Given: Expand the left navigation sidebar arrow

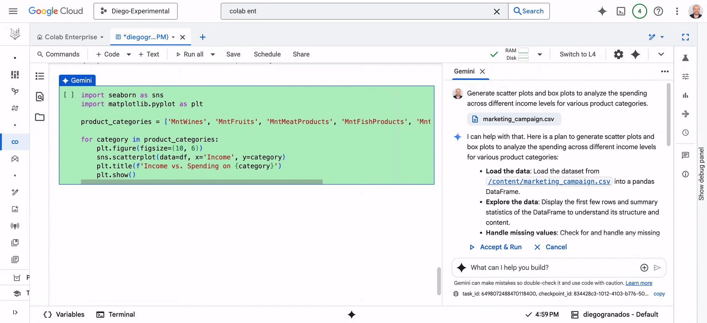Looking at the screenshot, I should [15, 312].
